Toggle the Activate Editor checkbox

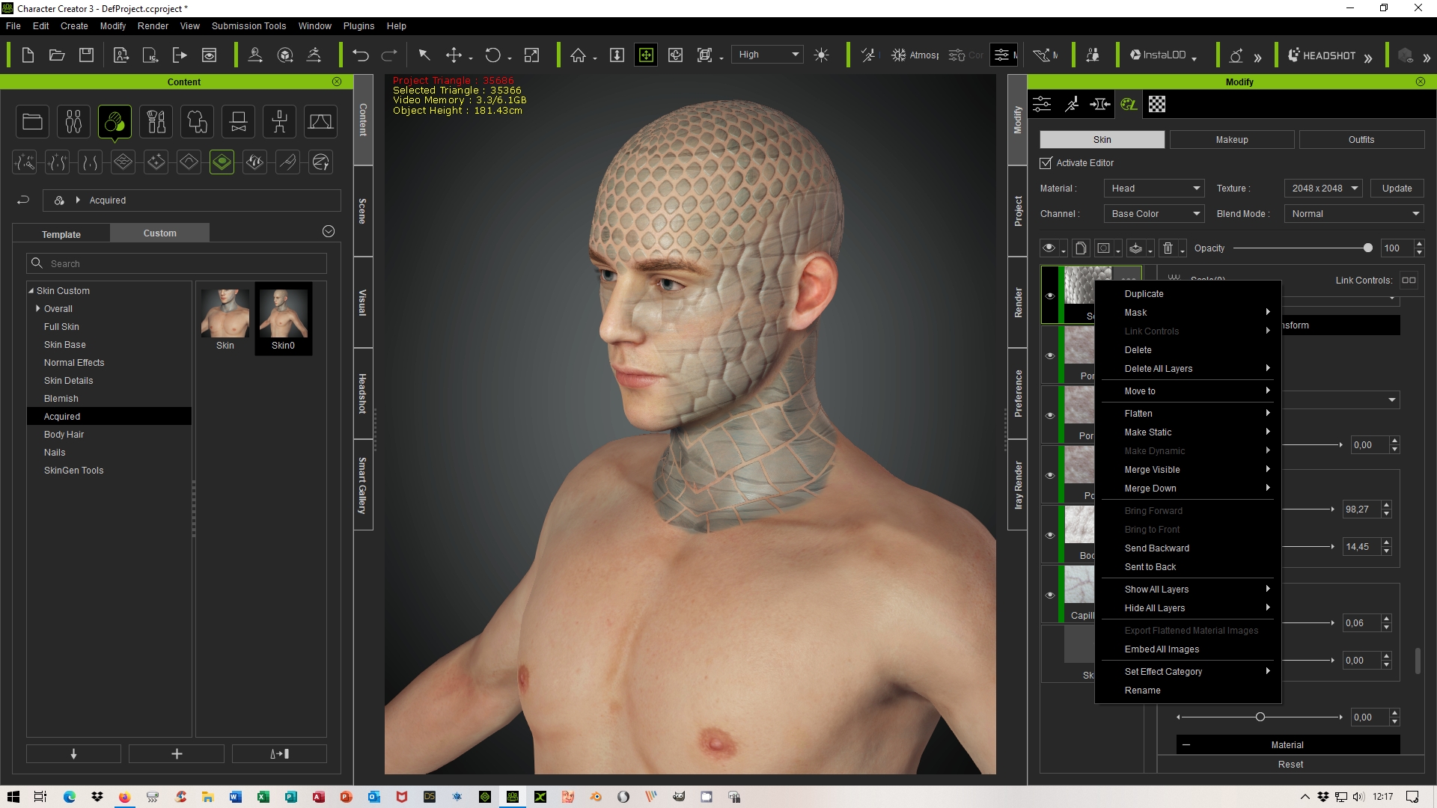click(x=1046, y=163)
